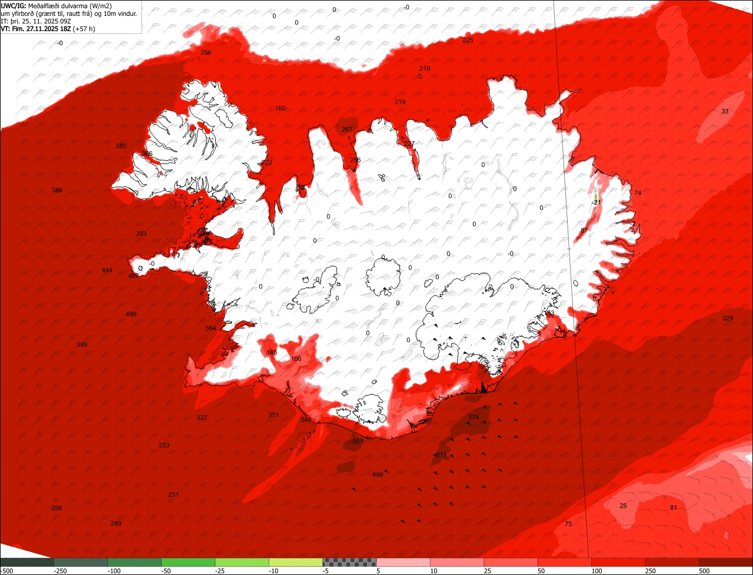Click the legend label '-10'
Screen dimensions: 753x575
coord(275,571)
